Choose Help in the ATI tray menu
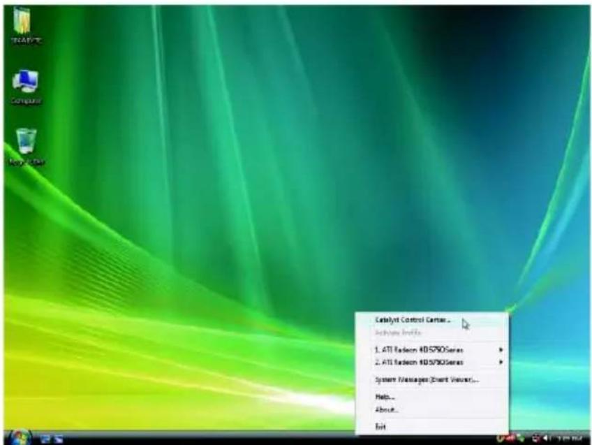 click(431, 397)
